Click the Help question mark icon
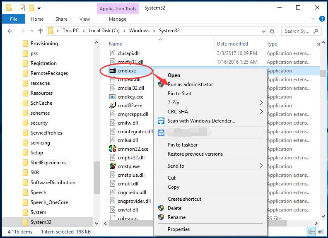Screen dimensions: 328x238 click(x=321, y=19)
